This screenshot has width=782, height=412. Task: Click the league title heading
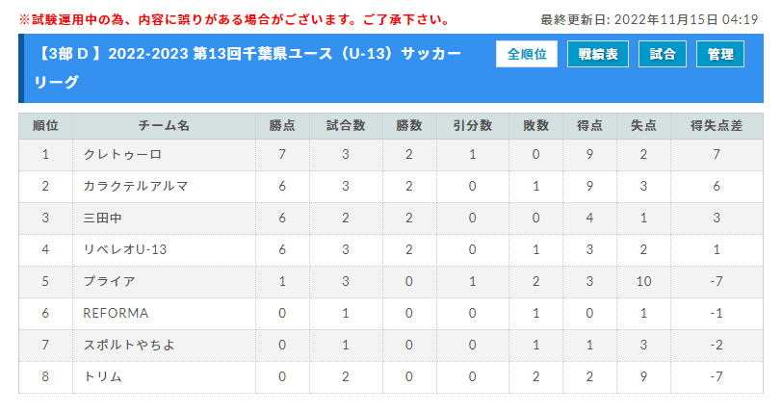point(248,67)
